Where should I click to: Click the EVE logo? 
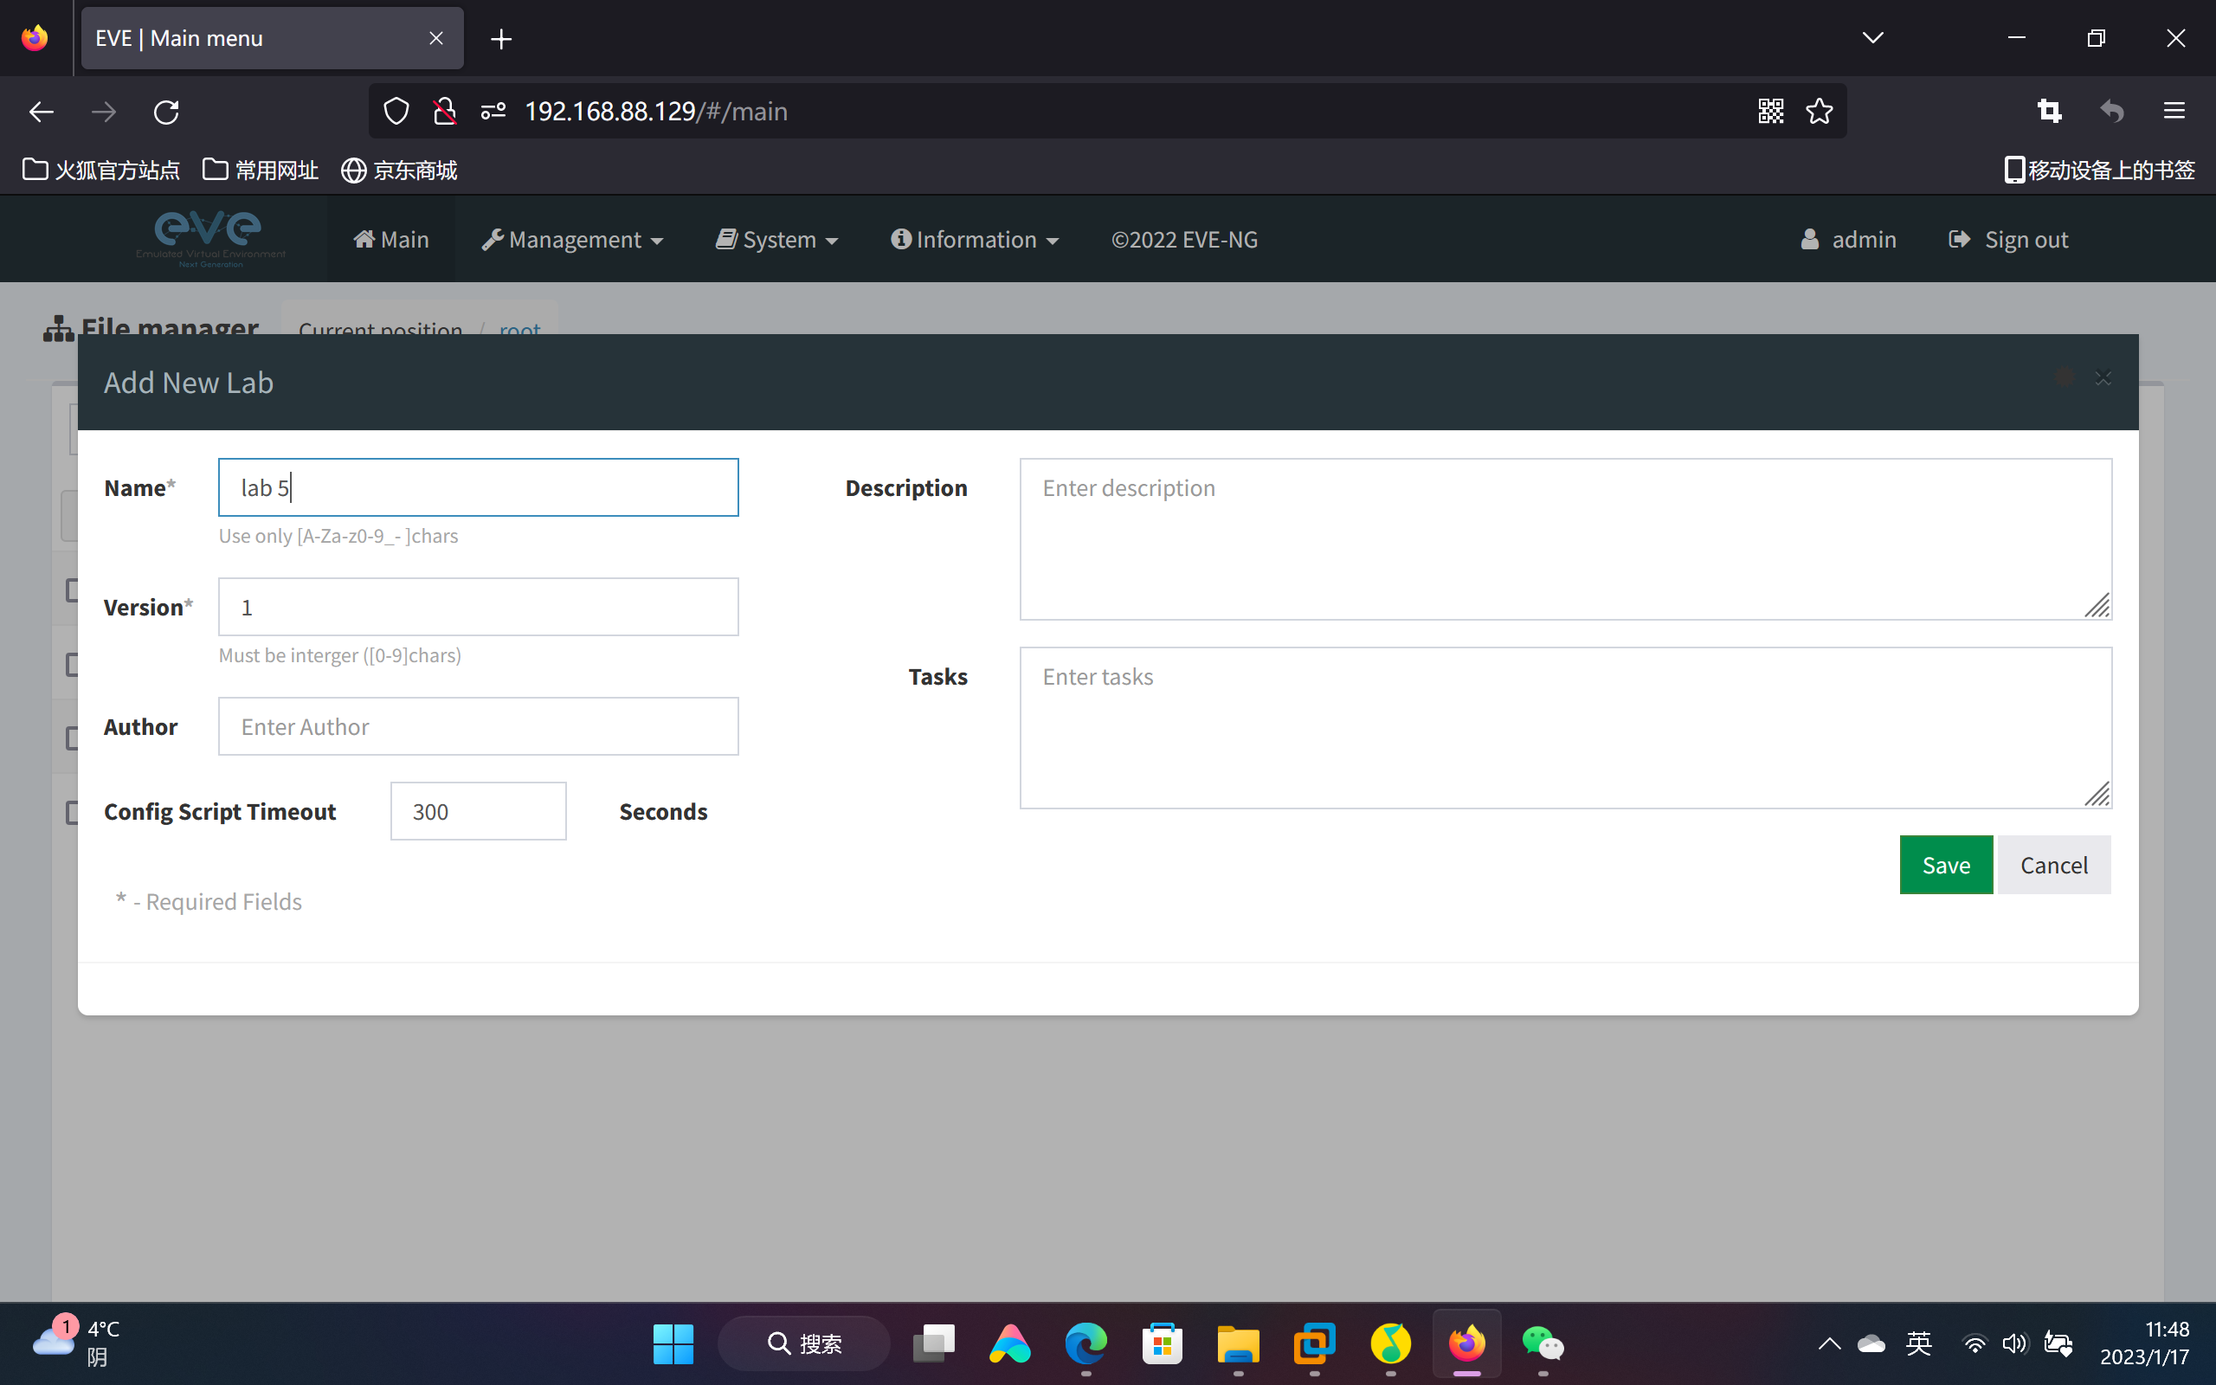[x=209, y=237]
